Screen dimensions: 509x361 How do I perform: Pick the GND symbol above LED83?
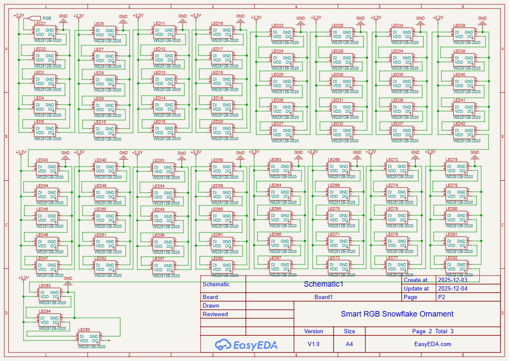[x=68, y=281]
